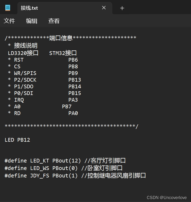The image size is (191, 202).
Task: Open the 文件 menu
Action: [x=9, y=21]
